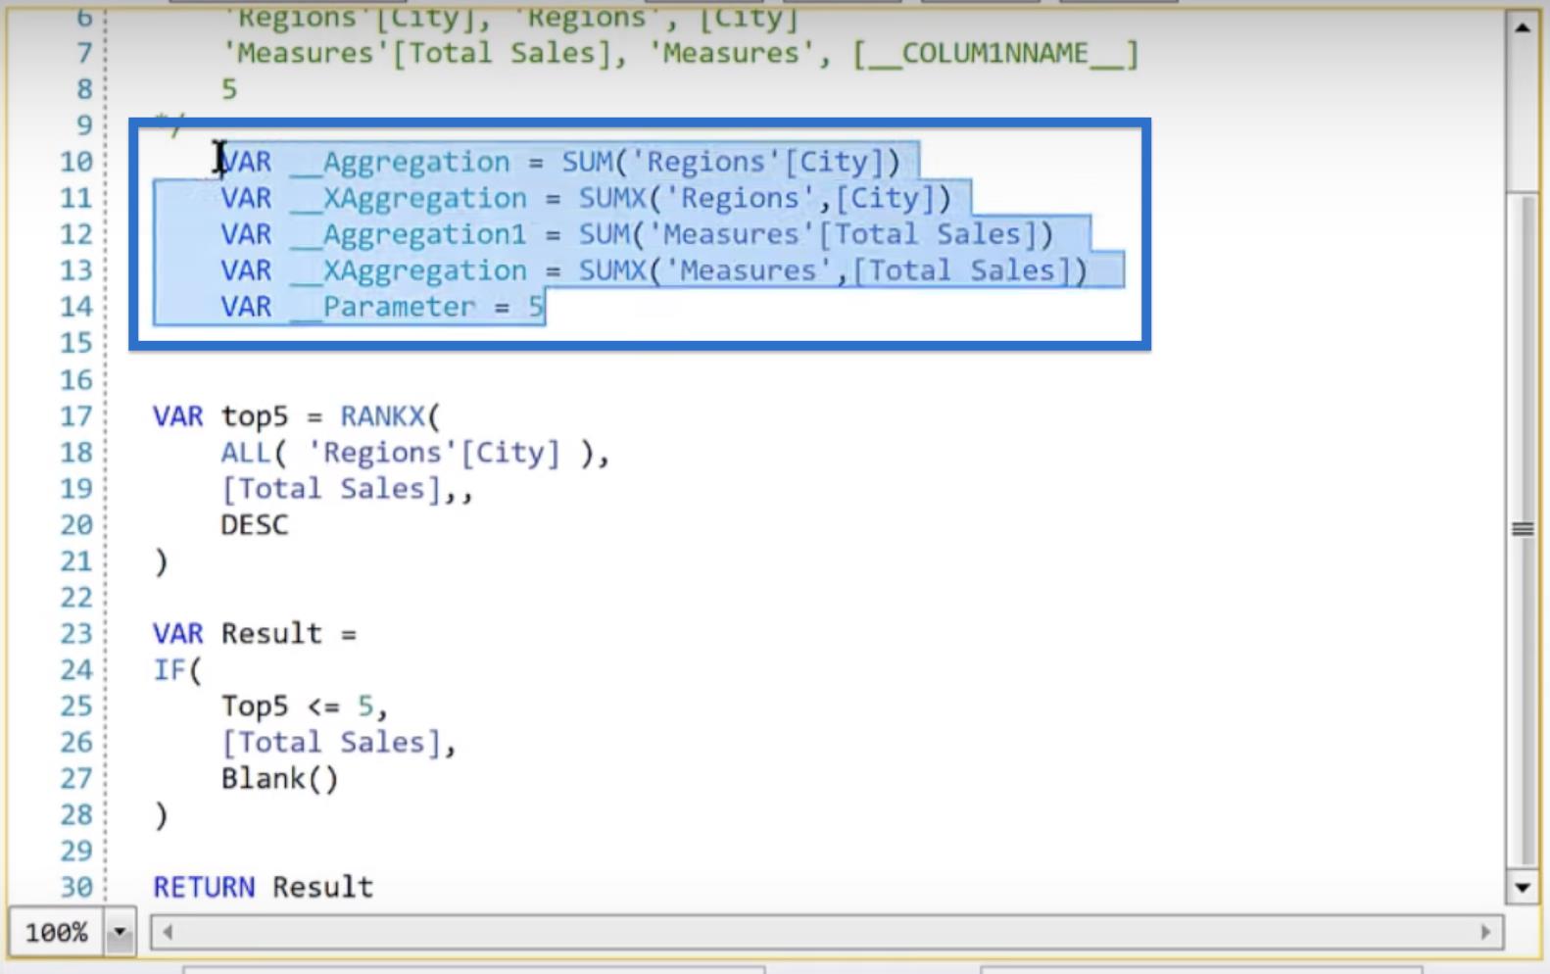The height and width of the screenshot is (974, 1550).
Task: Click the IF( function on line 24
Action: (x=177, y=670)
